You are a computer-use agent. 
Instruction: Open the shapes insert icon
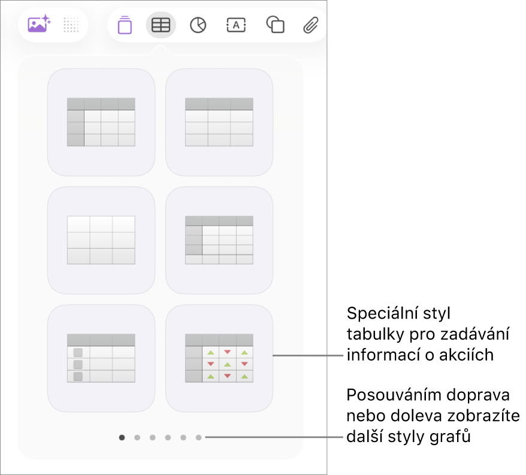click(275, 25)
